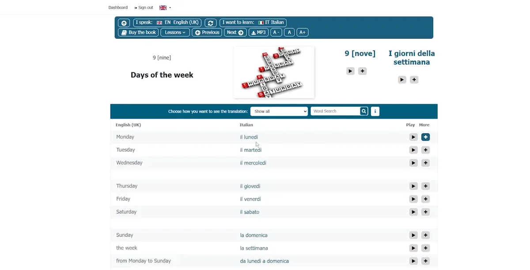Click the search magnifier icon
Viewport: 530px width, 270px height.
[x=363, y=111]
